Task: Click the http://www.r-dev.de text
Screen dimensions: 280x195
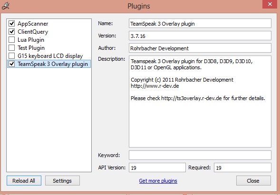Action: pos(155,86)
